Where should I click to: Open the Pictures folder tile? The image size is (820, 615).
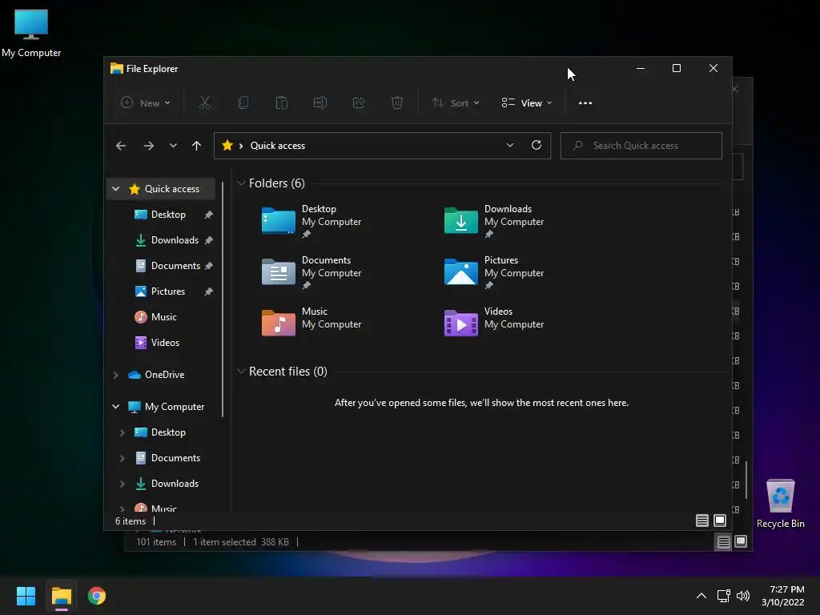pos(494,272)
